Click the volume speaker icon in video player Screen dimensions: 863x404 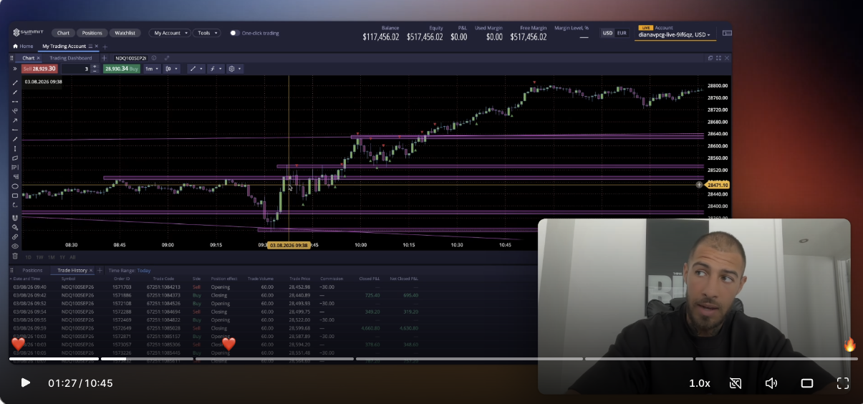pyautogui.click(x=771, y=383)
